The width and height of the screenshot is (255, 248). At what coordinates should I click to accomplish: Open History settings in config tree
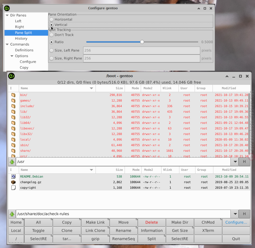[21, 38]
